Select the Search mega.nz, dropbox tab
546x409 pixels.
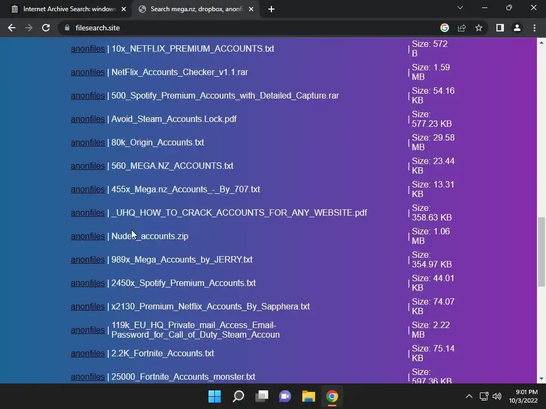pyautogui.click(x=195, y=9)
